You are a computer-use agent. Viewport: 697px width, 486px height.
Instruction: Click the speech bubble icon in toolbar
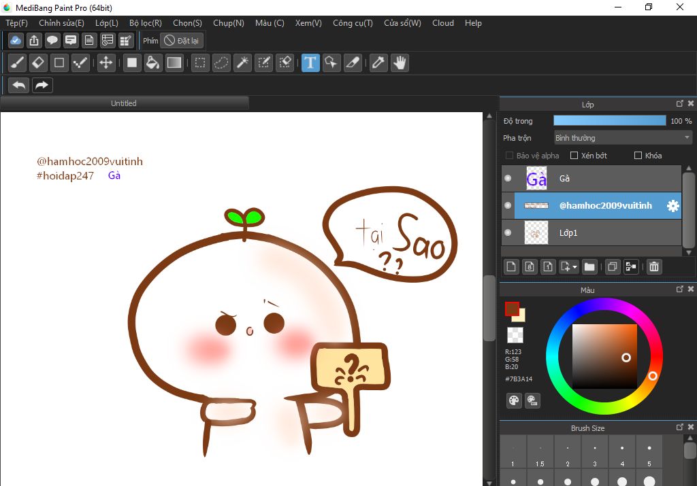click(x=52, y=40)
